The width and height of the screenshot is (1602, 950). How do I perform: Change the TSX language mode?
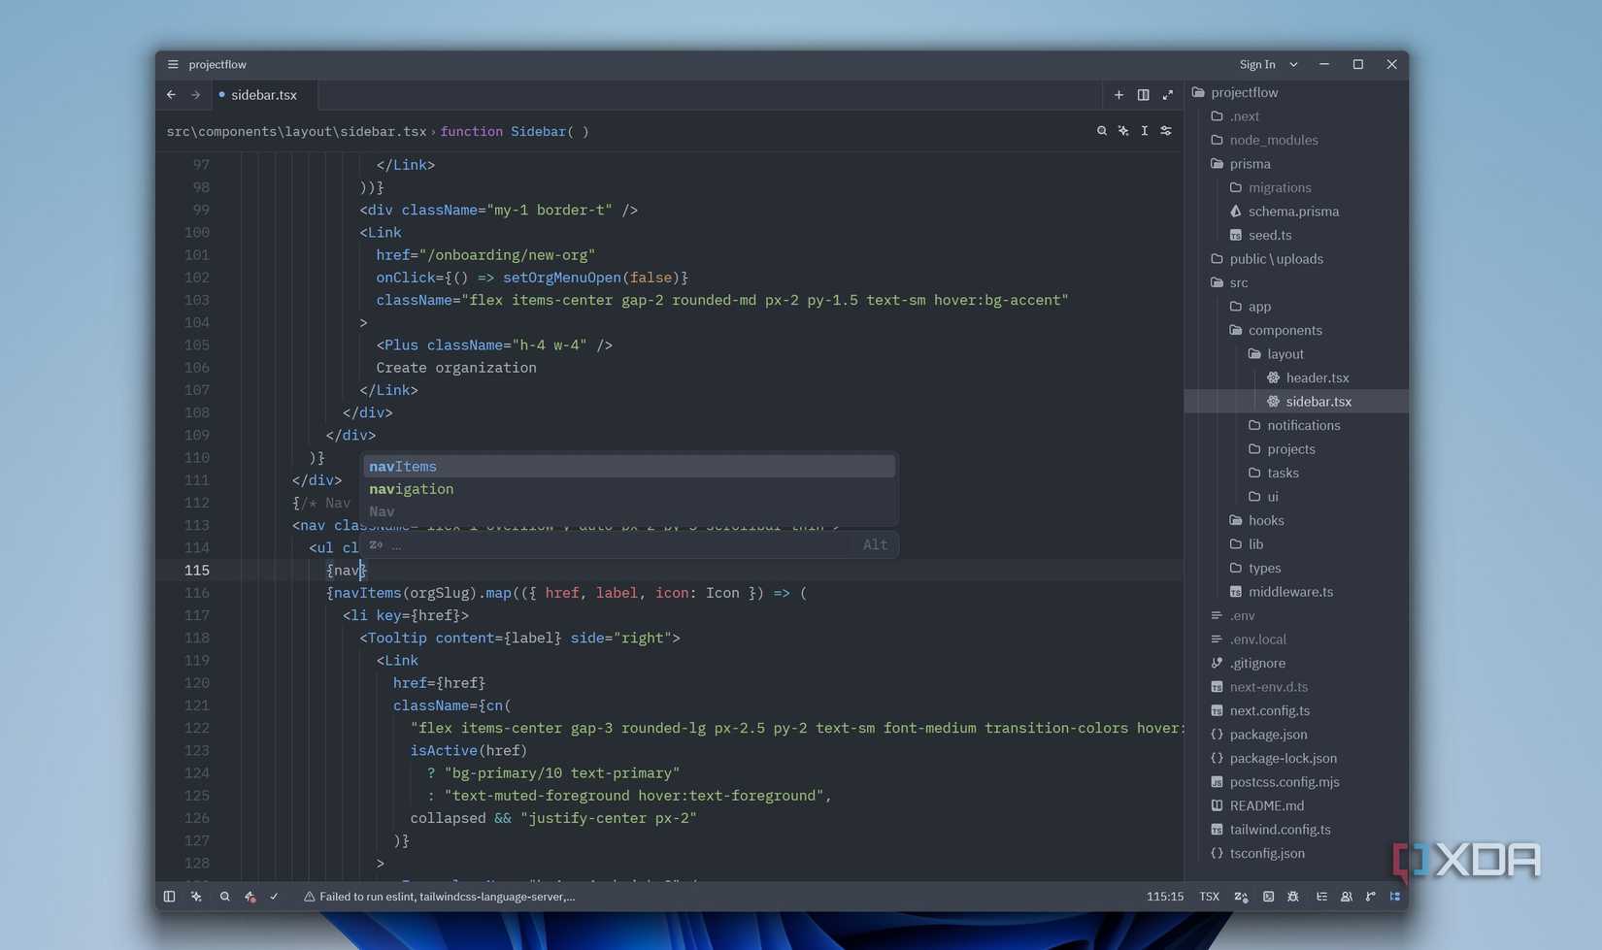[x=1209, y=897]
